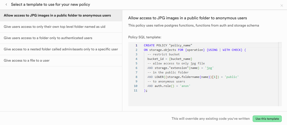Click the {operation} placeholder in the SQL
This screenshot has width=287, height=125.
(x=195, y=50)
